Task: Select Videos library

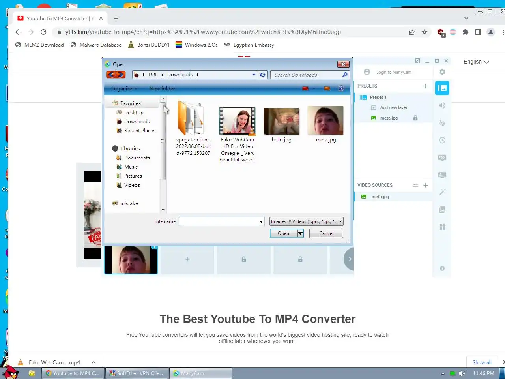Action: click(x=132, y=185)
